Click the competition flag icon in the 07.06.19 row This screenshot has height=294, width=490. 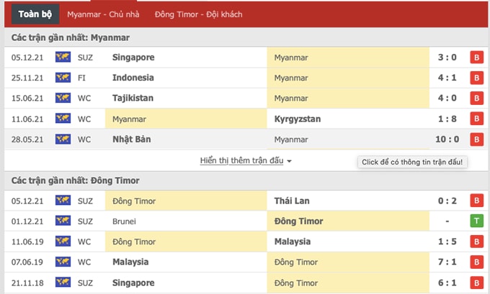click(x=63, y=262)
